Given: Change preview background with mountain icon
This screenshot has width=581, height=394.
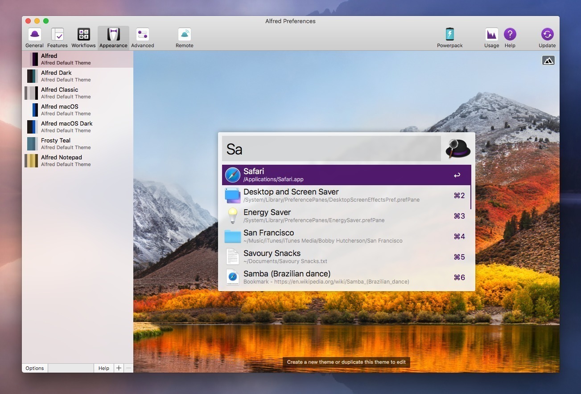Looking at the screenshot, I should click(x=548, y=61).
